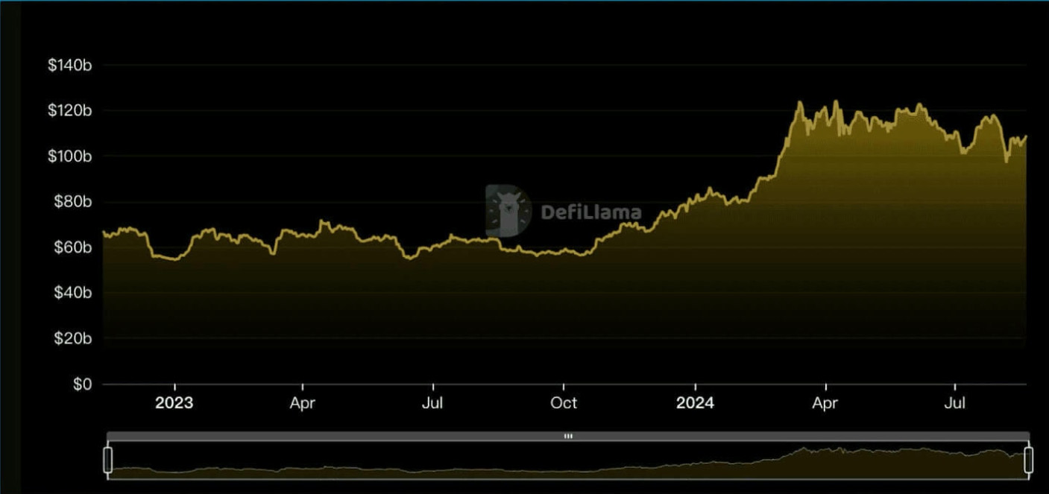The height and width of the screenshot is (494, 1049).
Task: Click the chart line's endpoint at the right edge
Action: point(1026,136)
